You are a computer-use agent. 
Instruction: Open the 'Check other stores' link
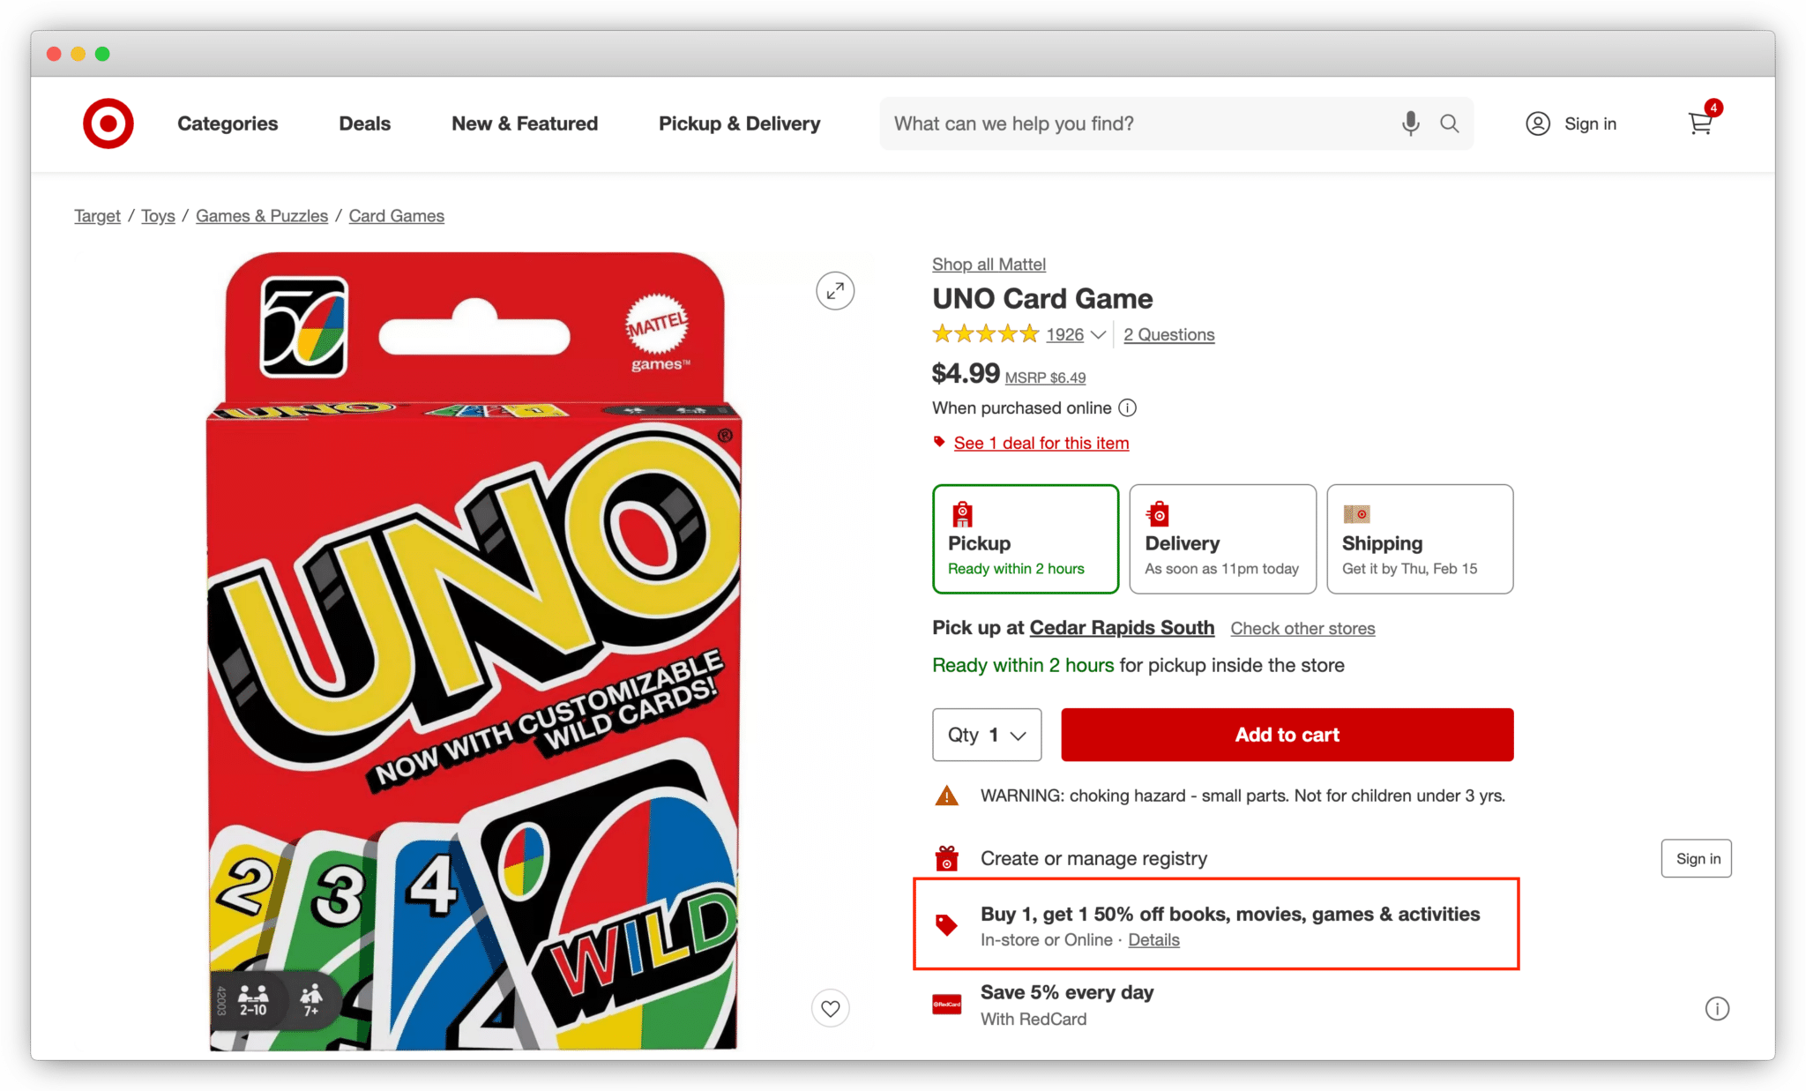(1302, 628)
